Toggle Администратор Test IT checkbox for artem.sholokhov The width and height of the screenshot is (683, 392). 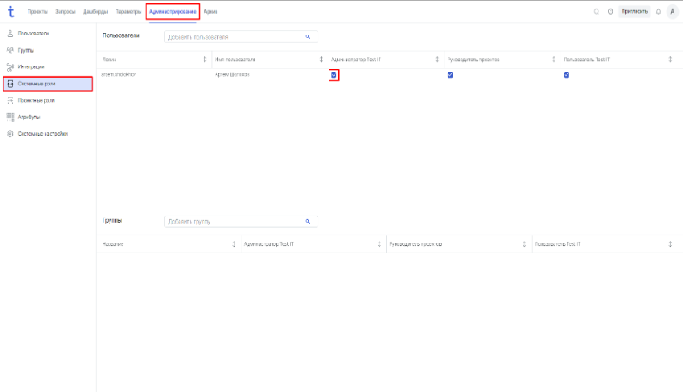334,75
